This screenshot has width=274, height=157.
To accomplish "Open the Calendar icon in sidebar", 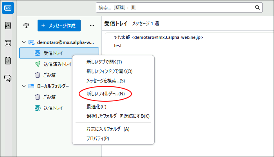I will point(8,43).
